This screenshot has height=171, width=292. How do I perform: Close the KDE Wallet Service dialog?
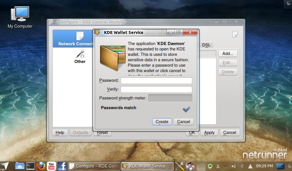click(190, 32)
